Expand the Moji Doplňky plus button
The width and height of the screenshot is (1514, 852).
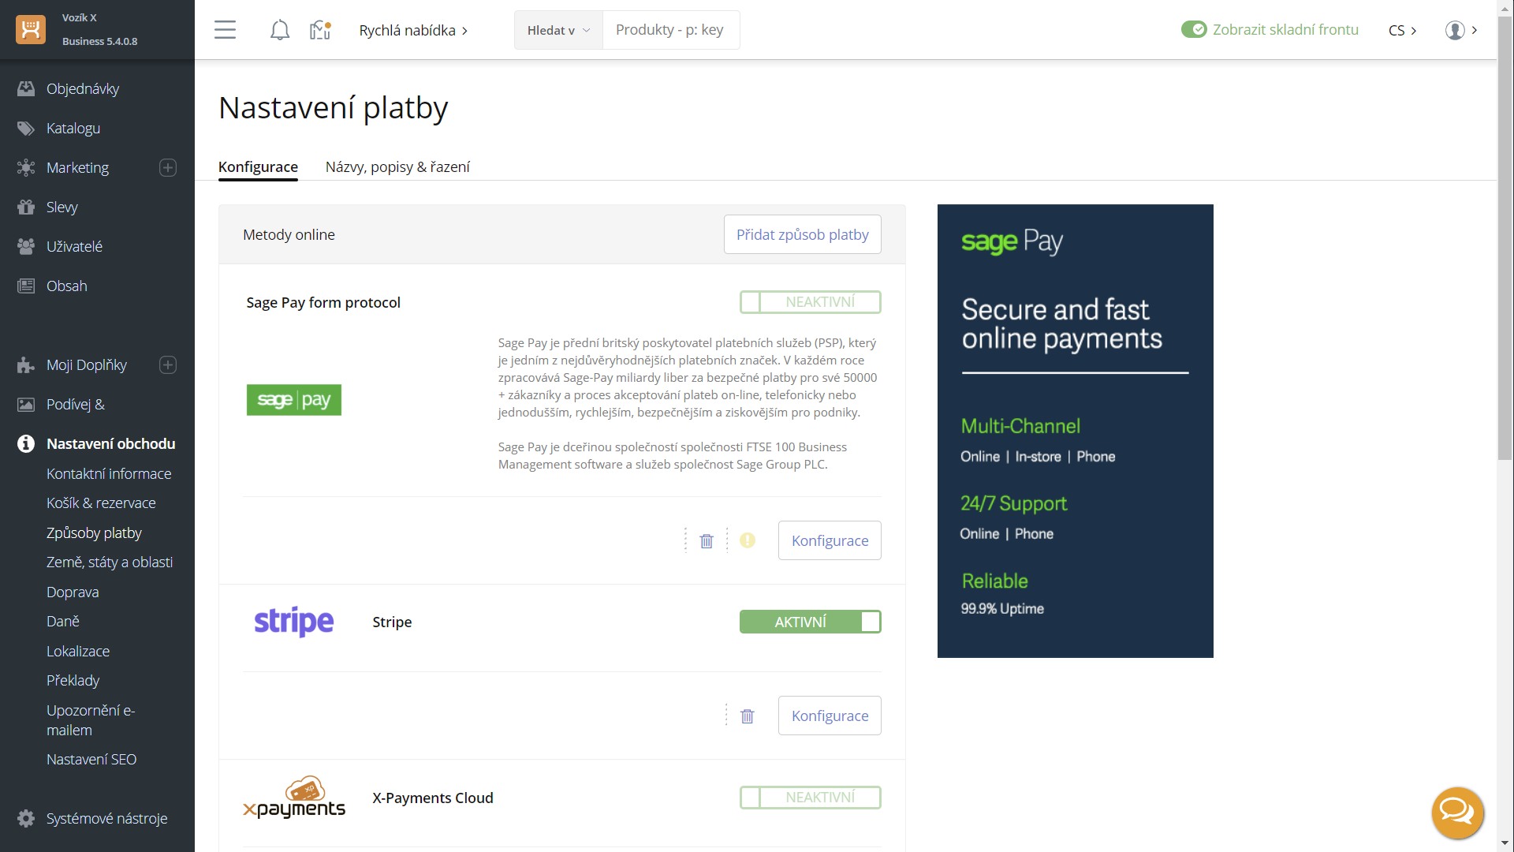pos(168,364)
